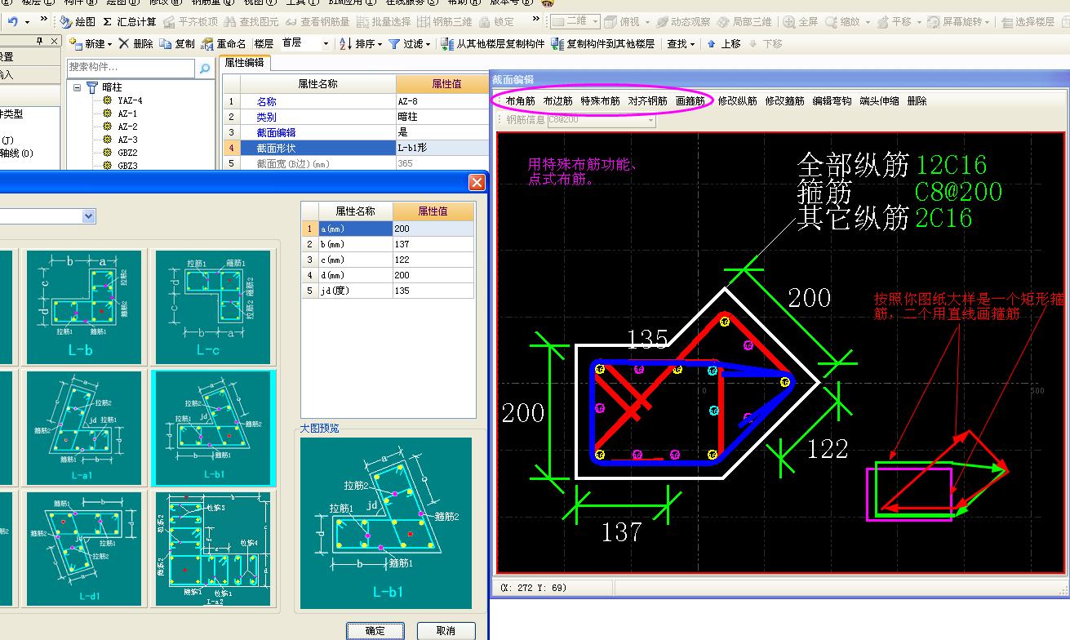This screenshot has height=640, width=1070.
Task: Click the a(mm) value cell 200
Action: tap(433, 229)
